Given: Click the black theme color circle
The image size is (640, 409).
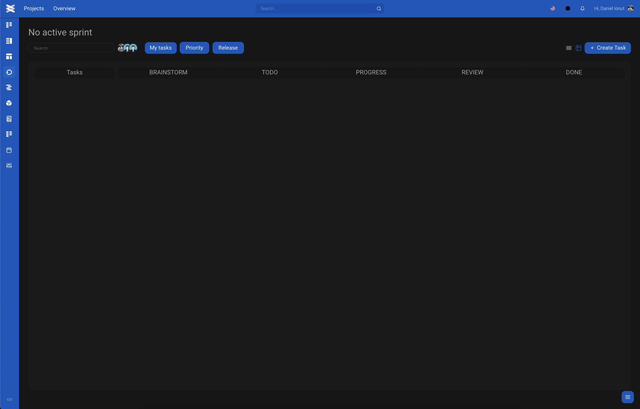Looking at the screenshot, I should coord(568,9).
